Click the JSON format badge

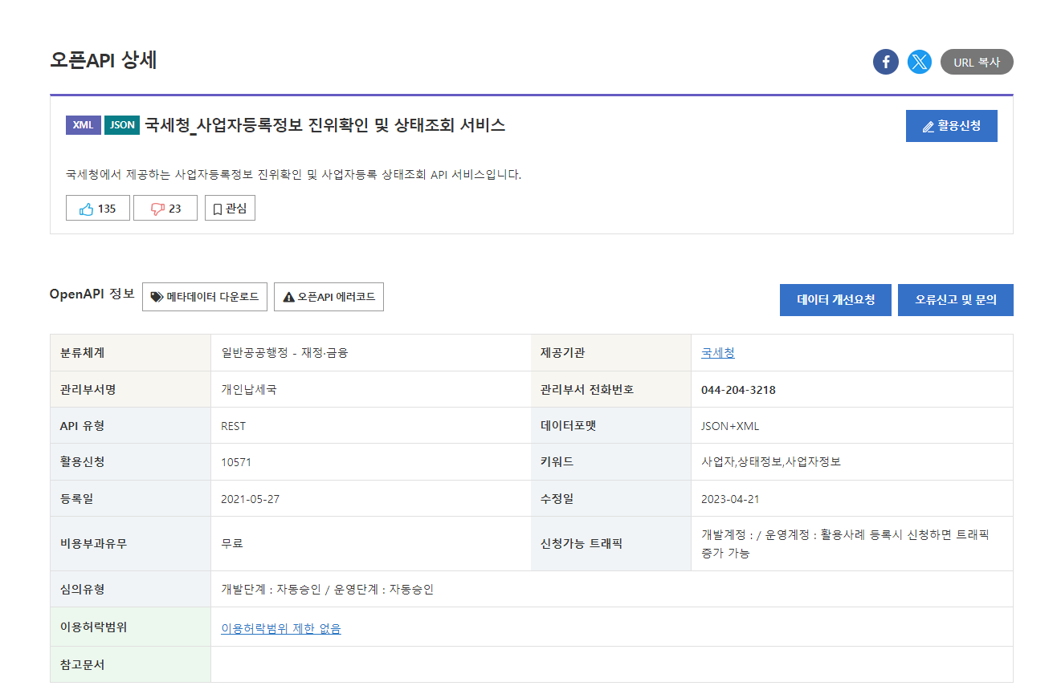point(122,125)
